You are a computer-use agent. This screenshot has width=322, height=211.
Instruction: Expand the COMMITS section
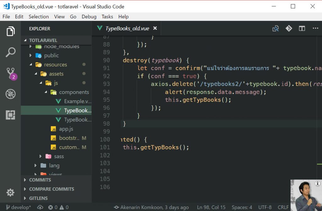pos(25,180)
